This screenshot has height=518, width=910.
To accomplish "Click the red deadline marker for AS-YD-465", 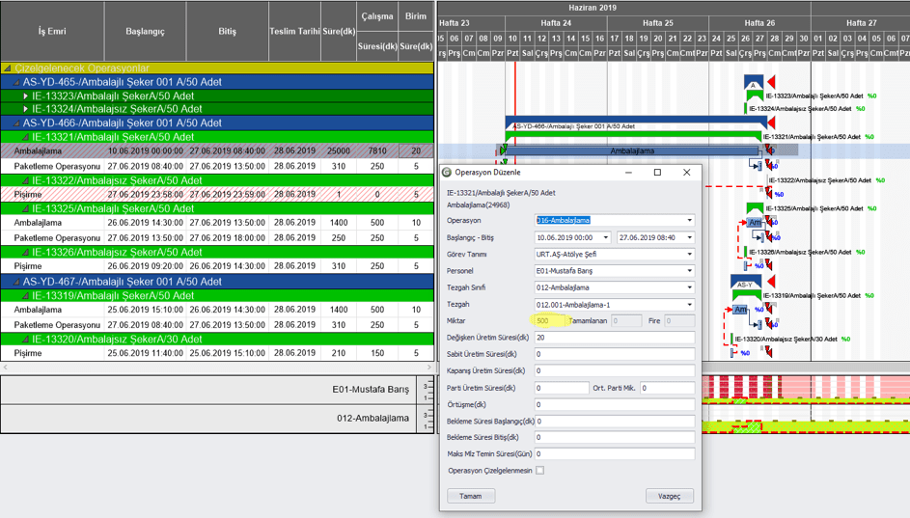I will tap(771, 82).
